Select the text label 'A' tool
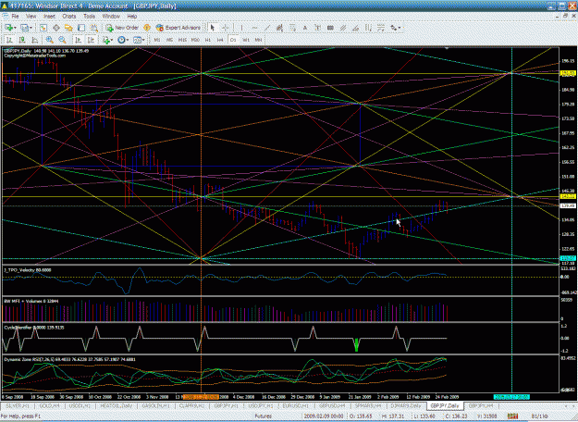This screenshot has height=422, width=578. [305, 28]
